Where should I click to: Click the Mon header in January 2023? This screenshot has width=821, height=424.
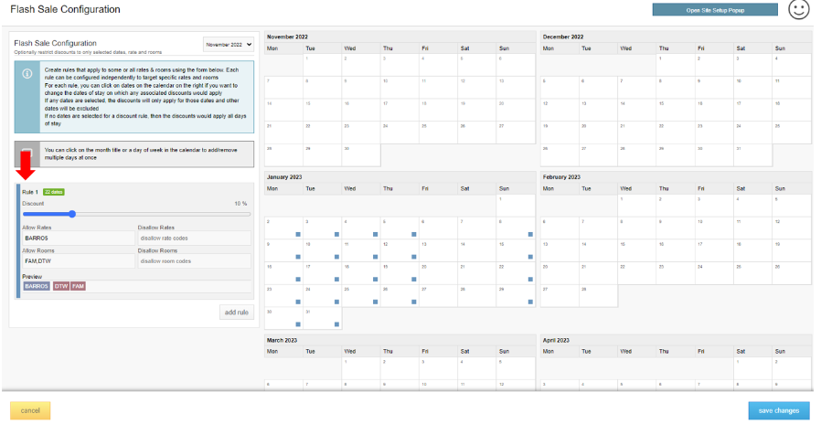(283, 188)
